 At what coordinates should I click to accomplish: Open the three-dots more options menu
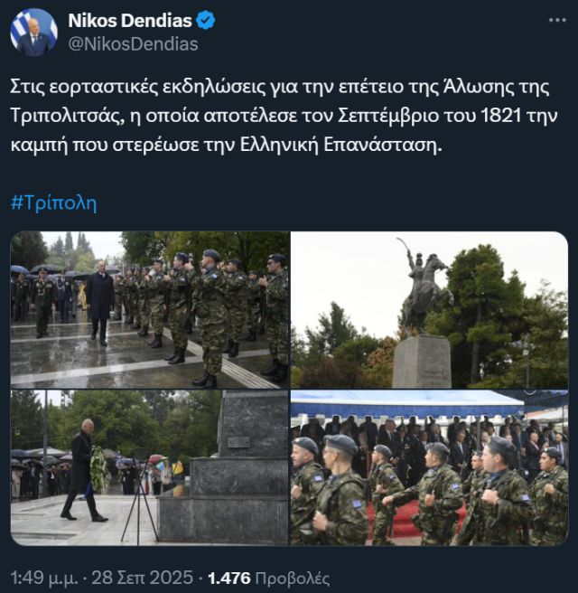tap(557, 20)
